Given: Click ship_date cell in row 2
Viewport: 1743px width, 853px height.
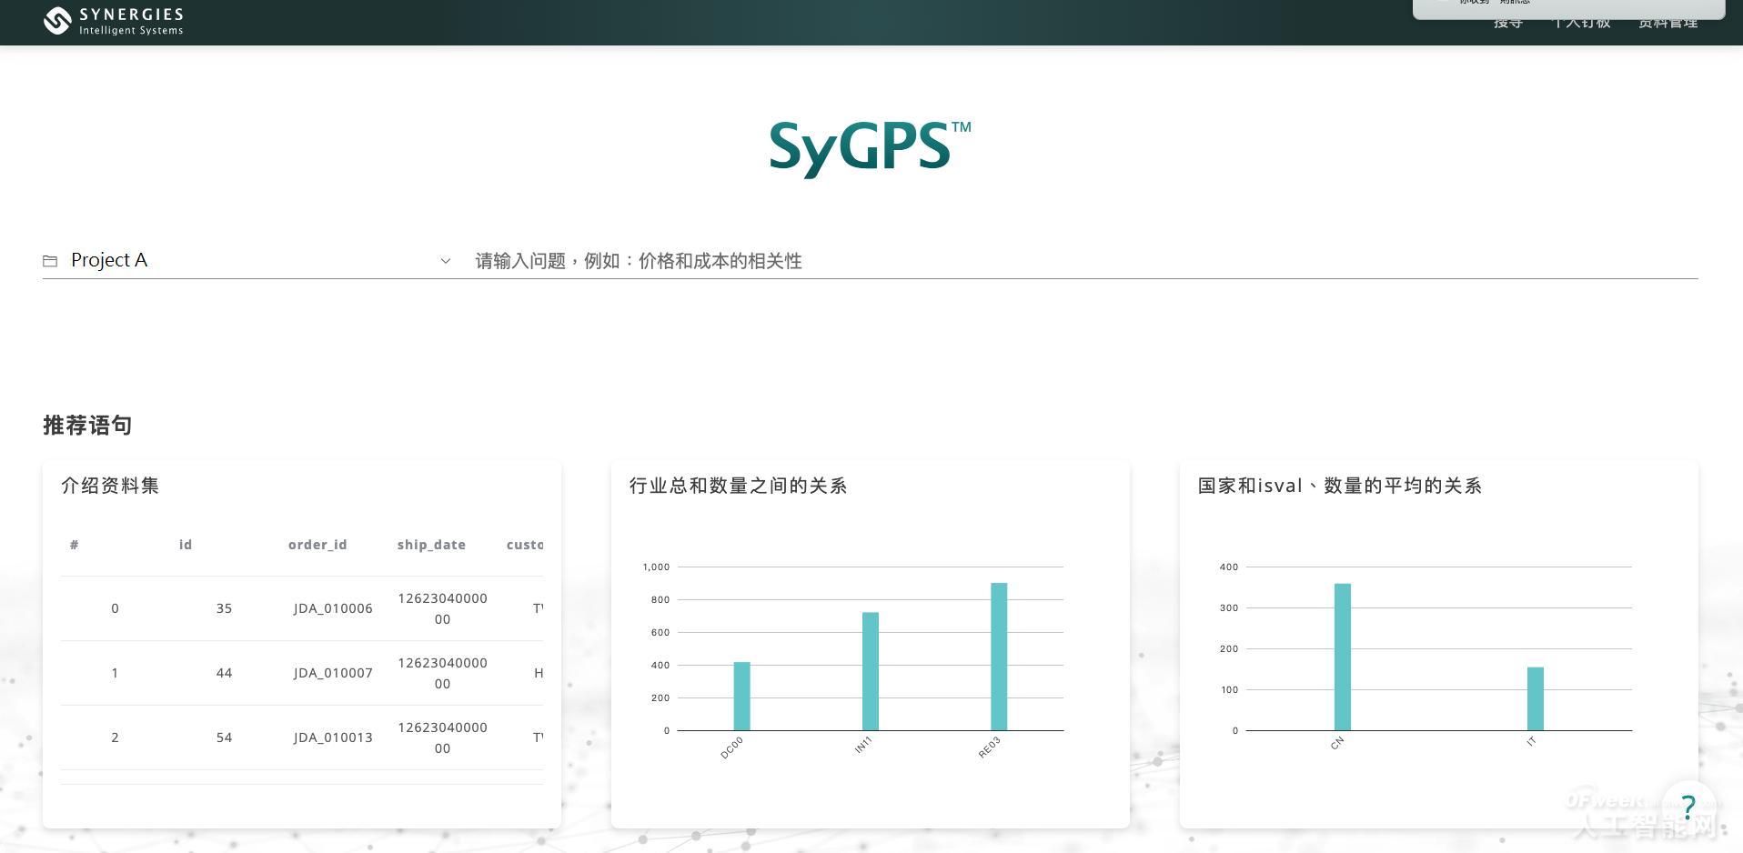Looking at the screenshot, I should [442, 738].
